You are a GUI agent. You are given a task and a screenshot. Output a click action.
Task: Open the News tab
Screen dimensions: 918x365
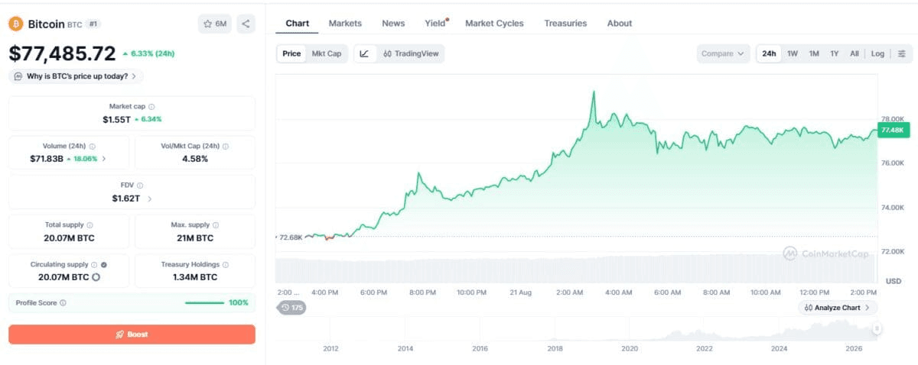click(393, 23)
